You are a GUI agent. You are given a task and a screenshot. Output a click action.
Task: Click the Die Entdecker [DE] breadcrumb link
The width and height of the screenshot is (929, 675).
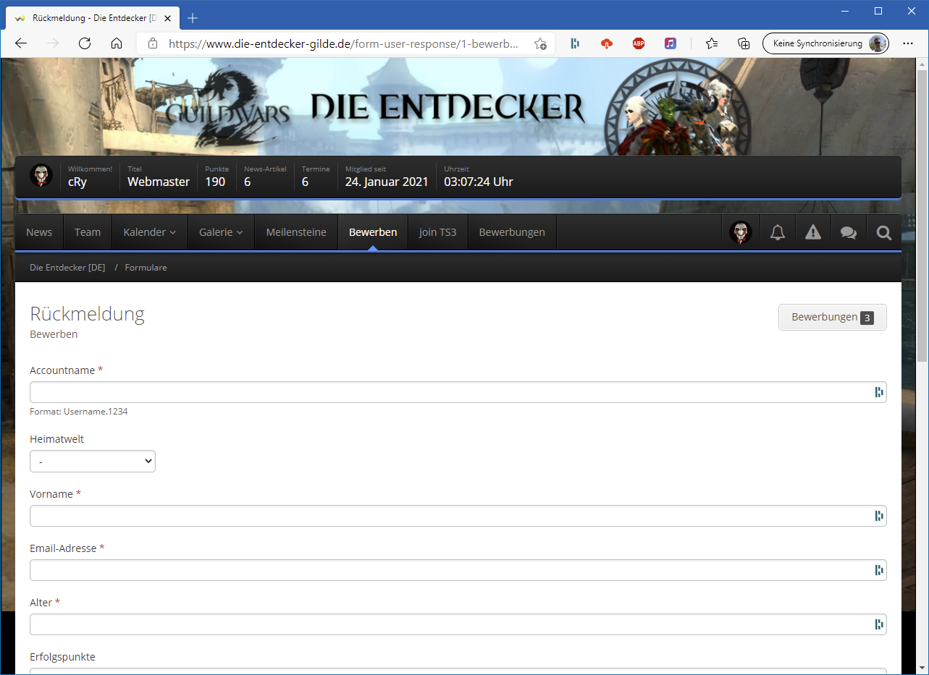tap(67, 268)
